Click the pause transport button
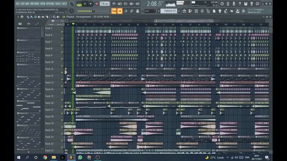The height and width of the screenshot is (161, 287). (x=85, y=4)
